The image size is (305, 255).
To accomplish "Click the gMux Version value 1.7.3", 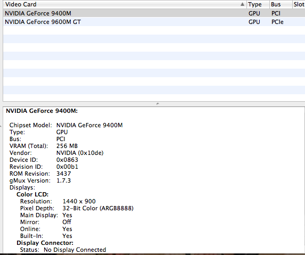I will point(63,180).
